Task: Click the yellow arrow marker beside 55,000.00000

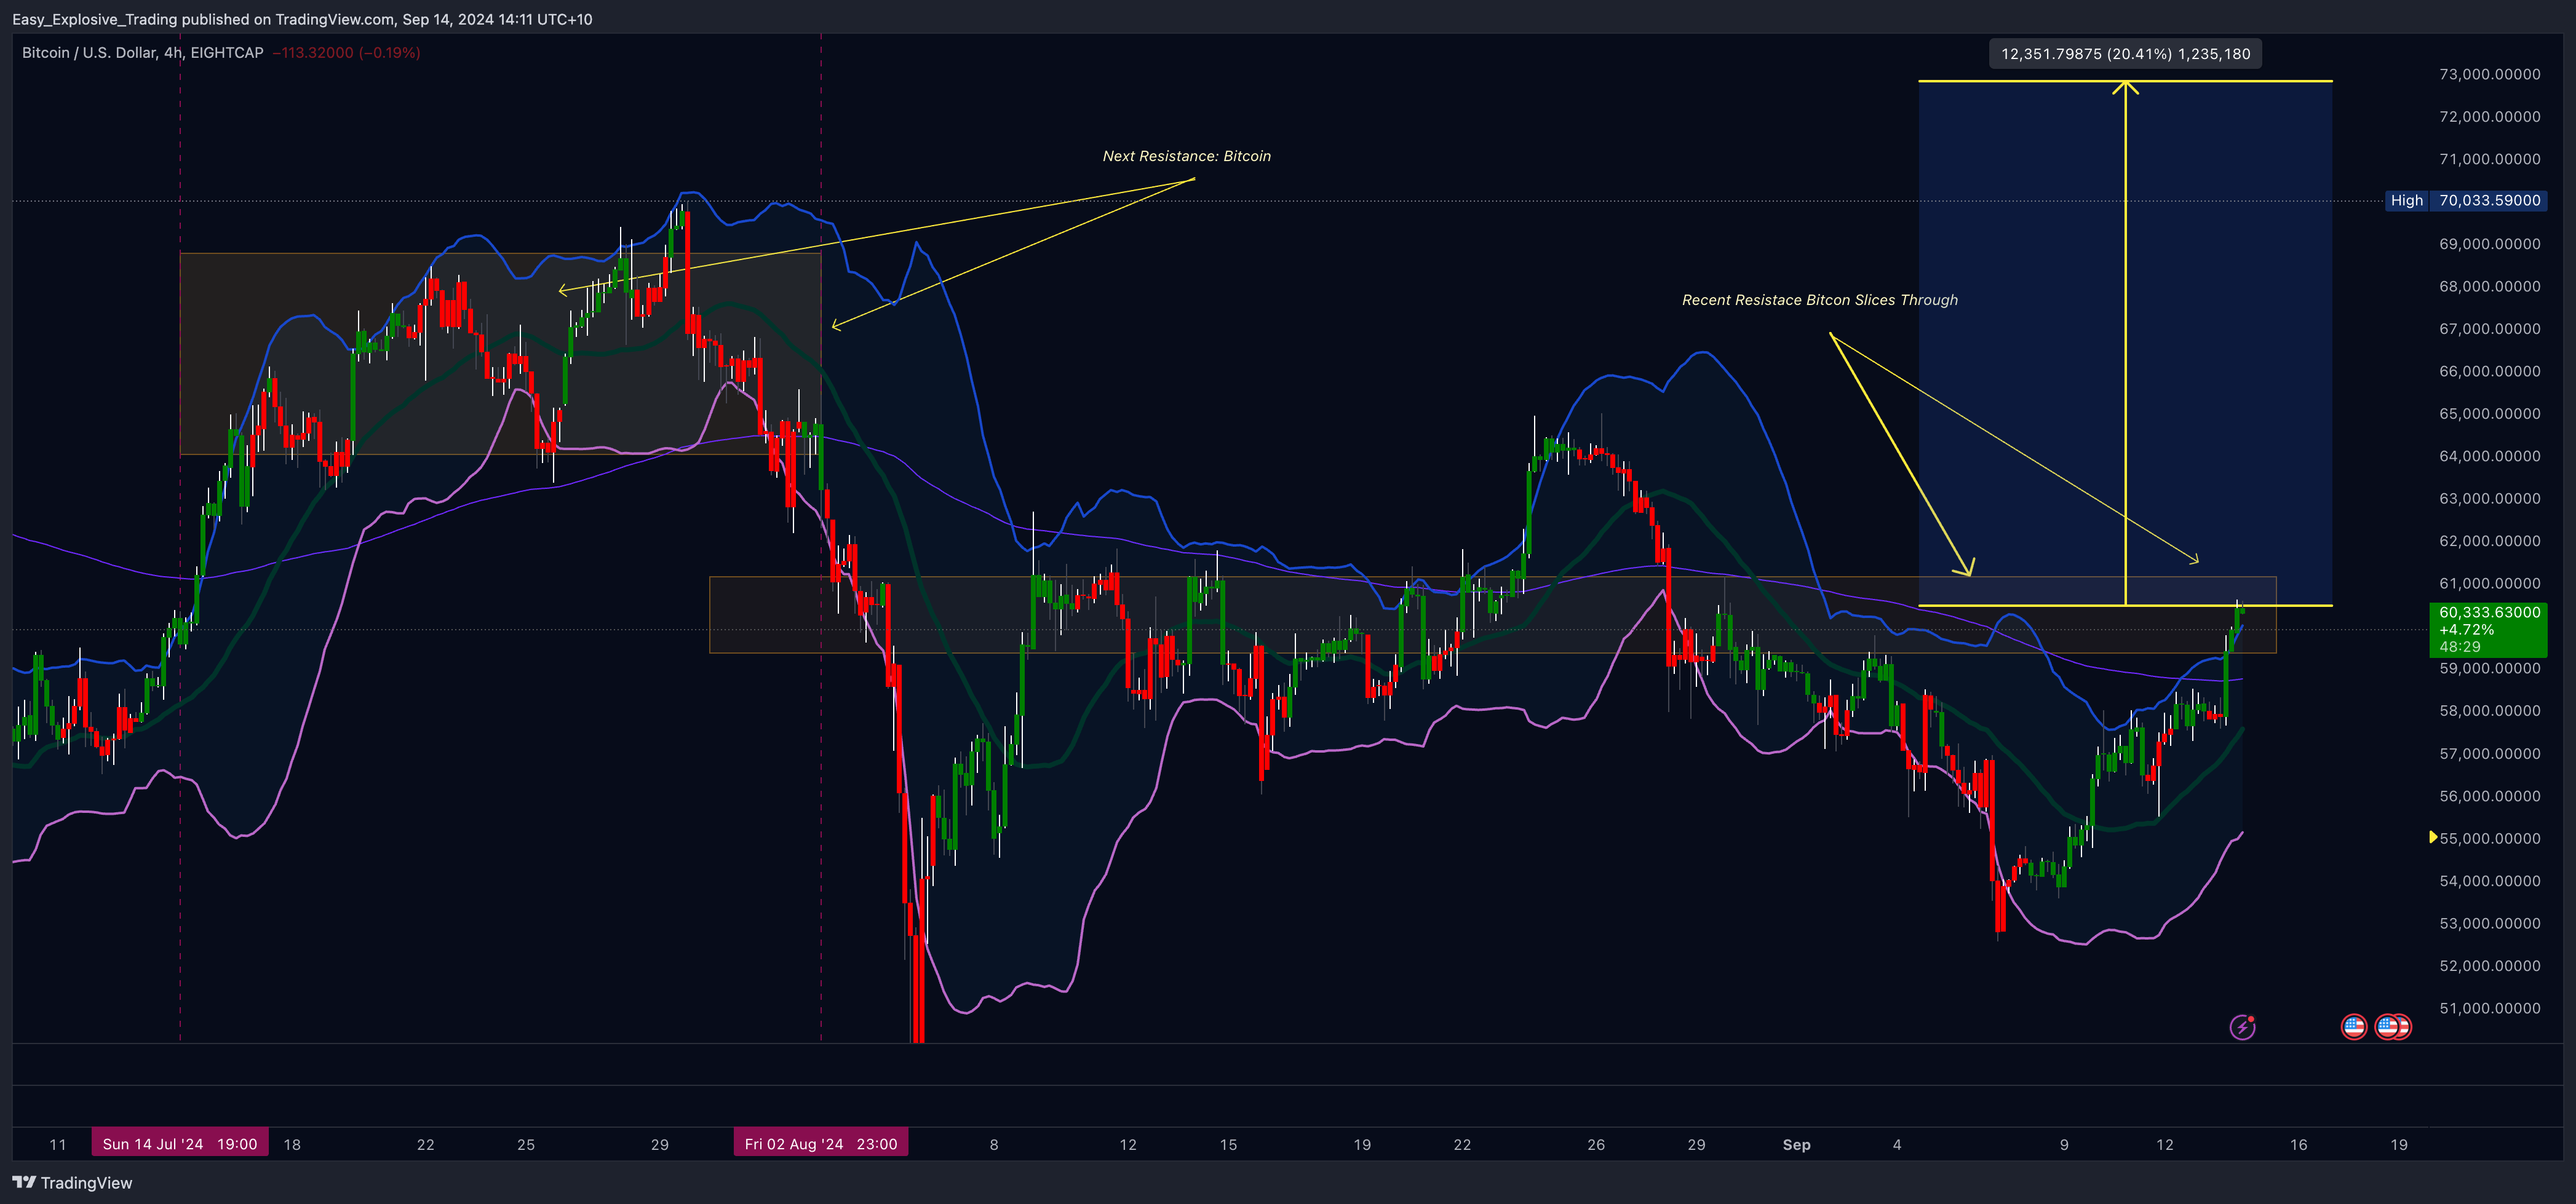Action: pyautogui.click(x=2433, y=837)
